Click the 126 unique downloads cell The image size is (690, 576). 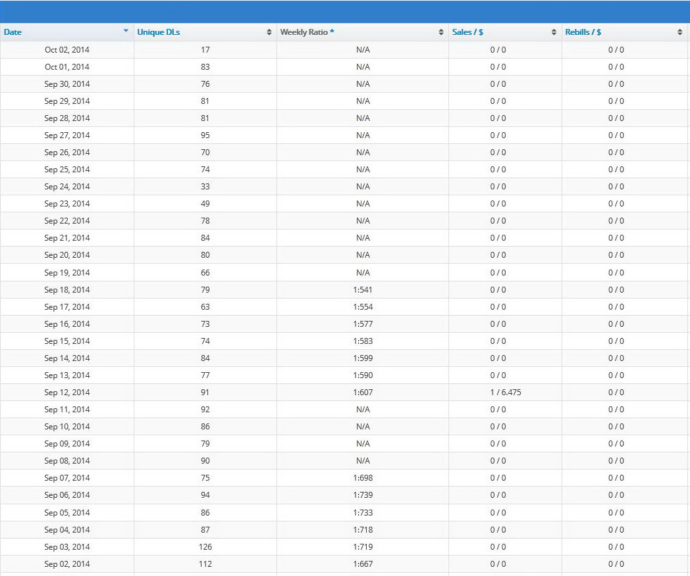[205, 547]
